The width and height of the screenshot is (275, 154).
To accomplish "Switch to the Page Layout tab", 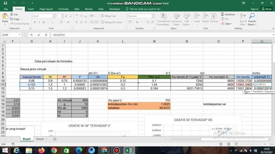I will tap(46, 9).
